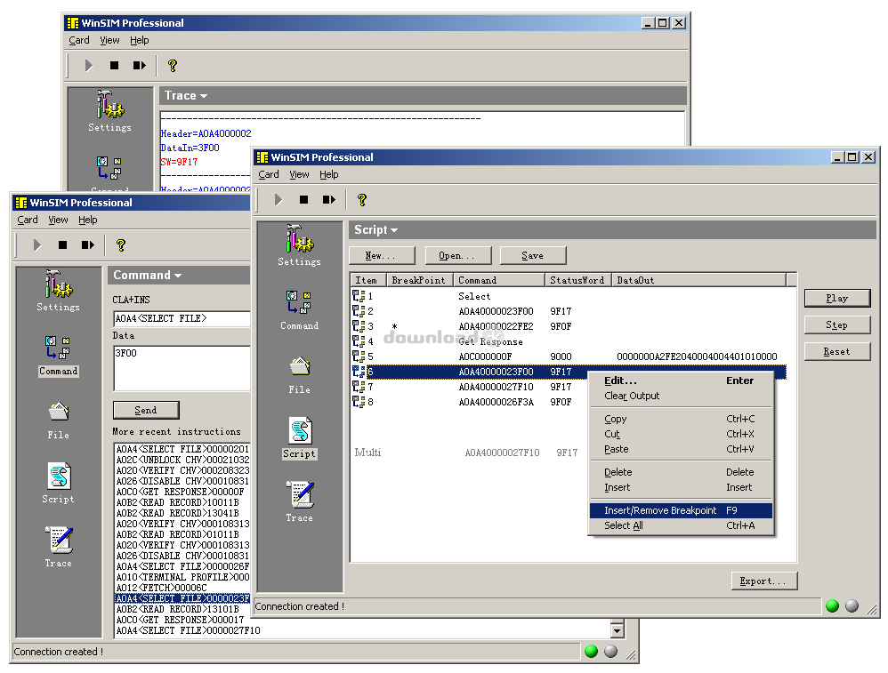The image size is (888, 673).
Task: Click Step toolbar icon in Command window
Action: [x=88, y=245]
